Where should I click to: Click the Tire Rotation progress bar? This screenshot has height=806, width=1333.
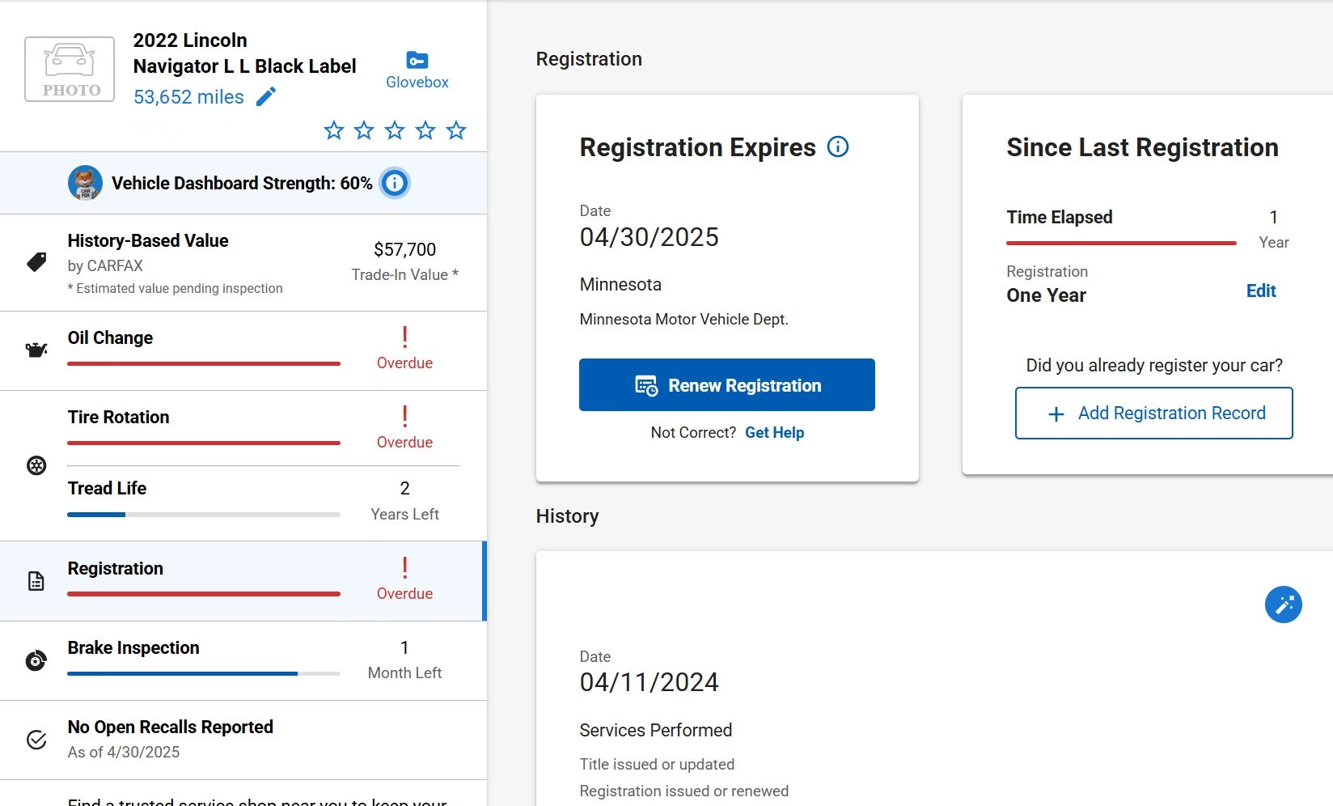pyautogui.click(x=204, y=443)
